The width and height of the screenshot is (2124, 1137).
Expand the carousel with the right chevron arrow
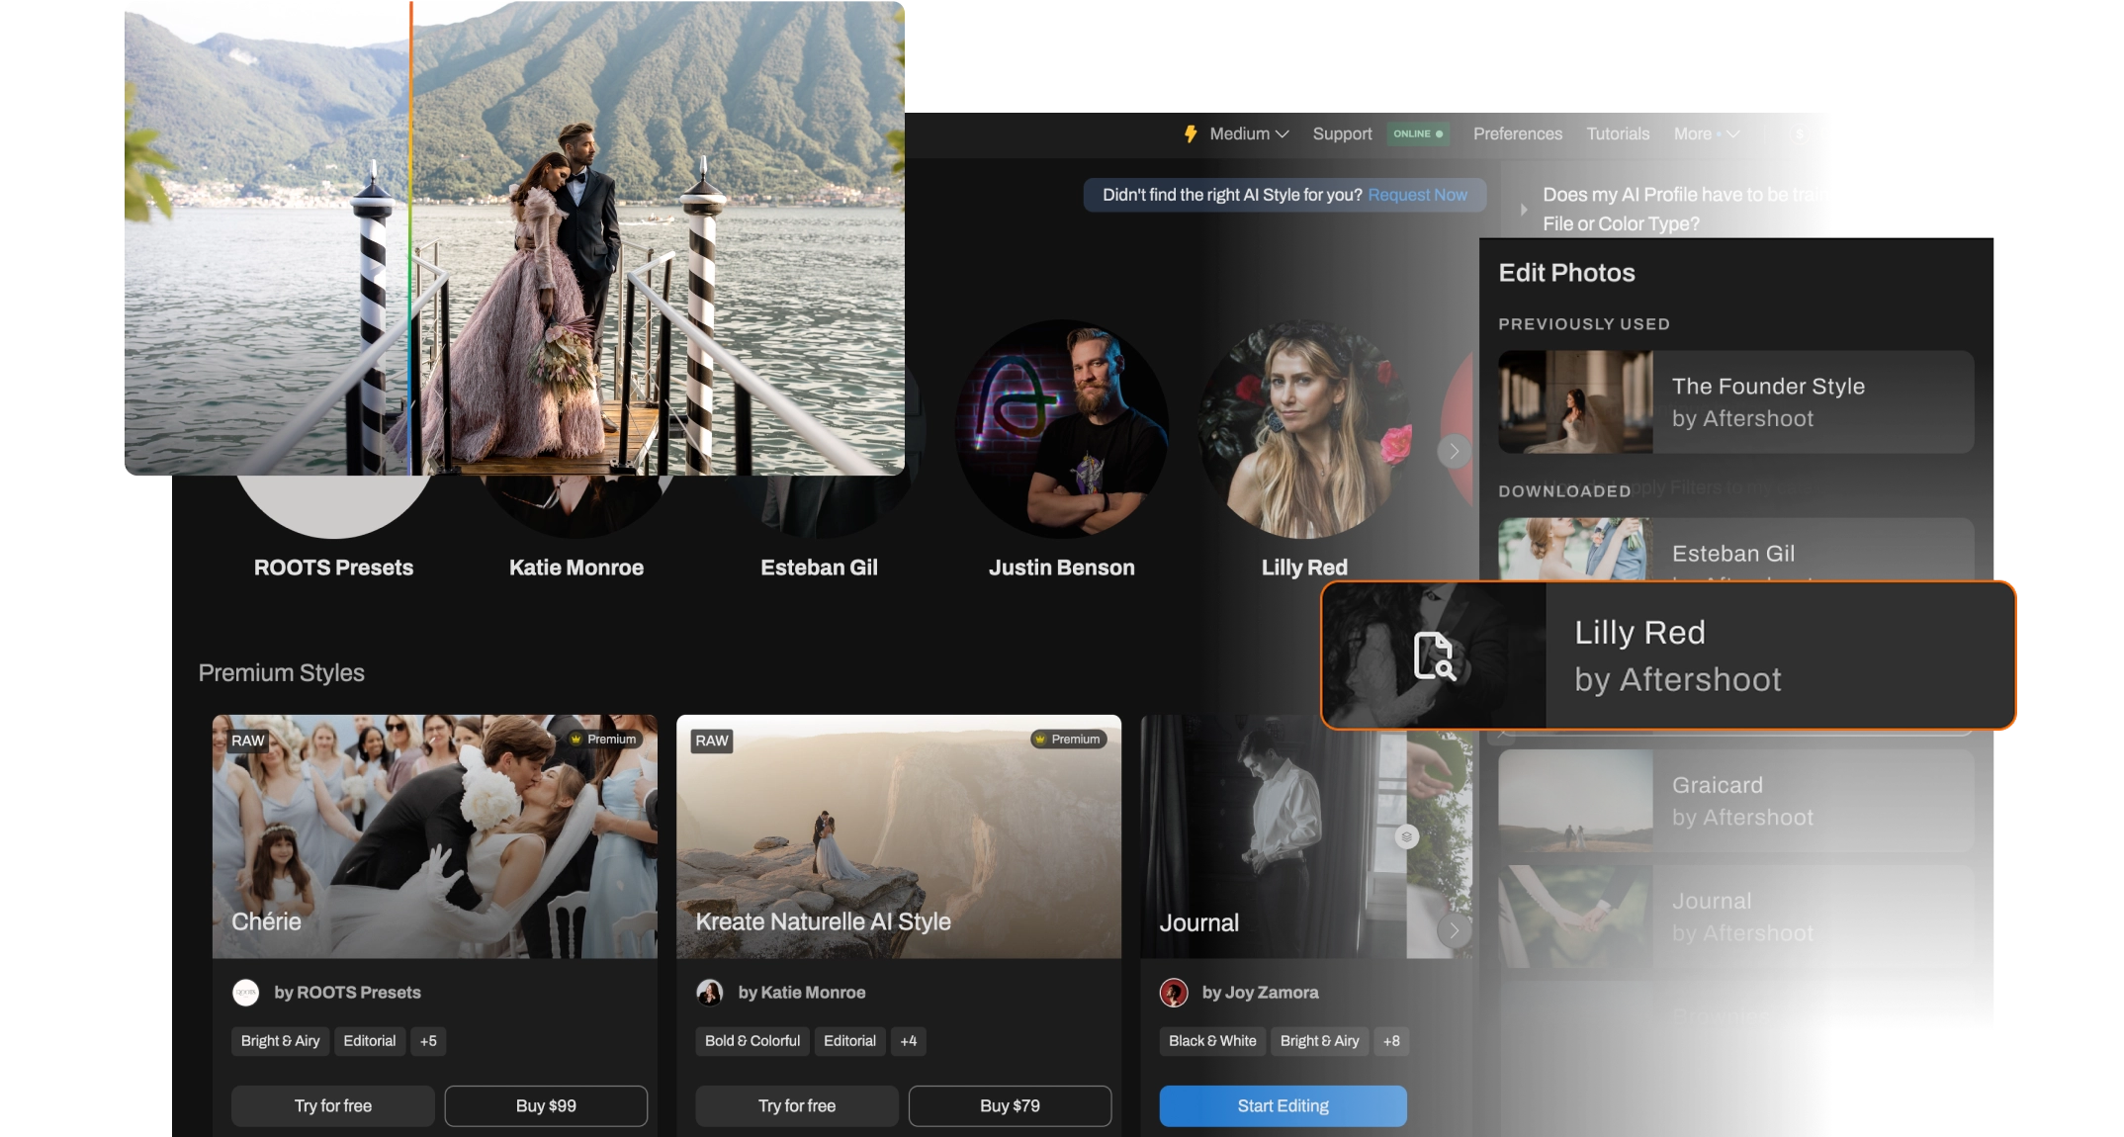(1454, 452)
